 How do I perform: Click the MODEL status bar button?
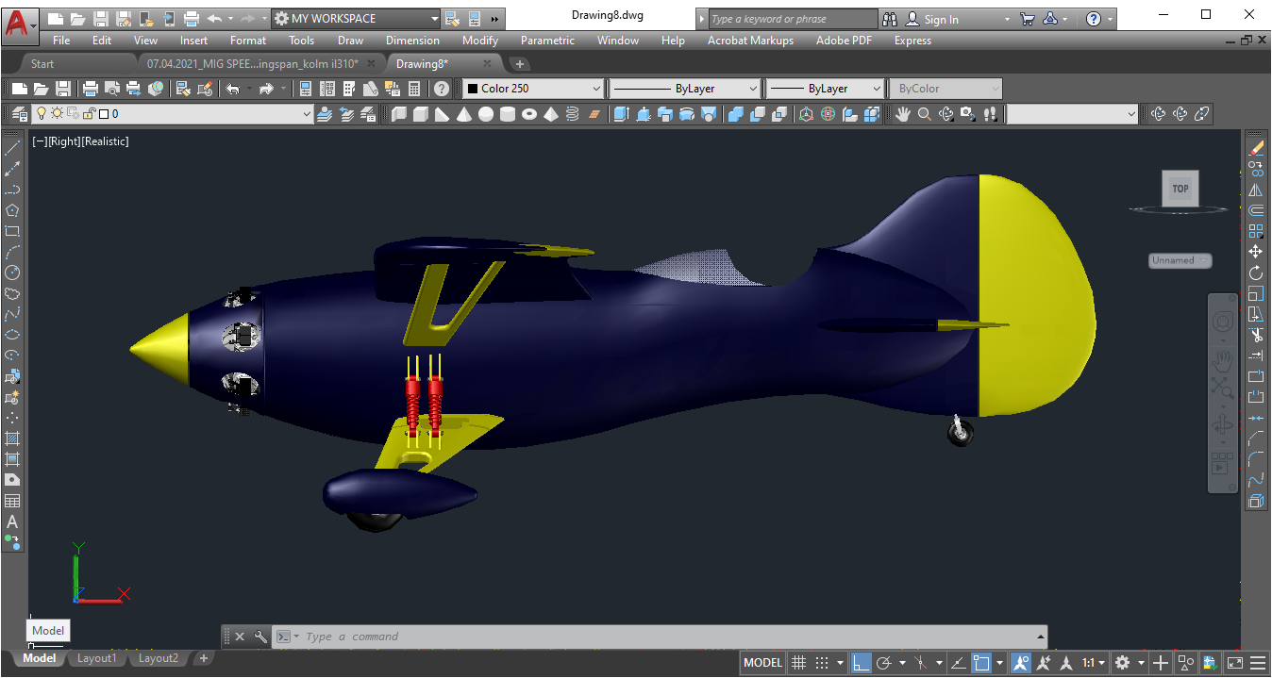[x=762, y=662]
